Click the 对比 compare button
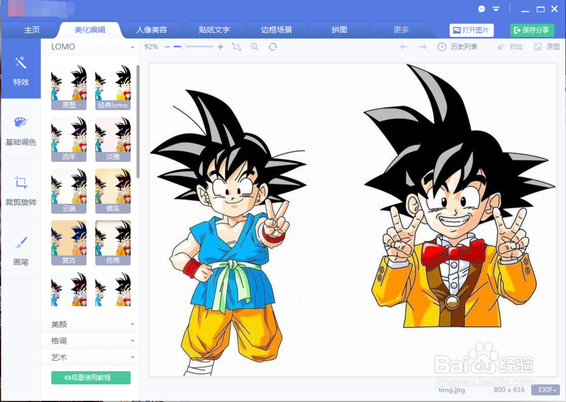The width and height of the screenshot is (566, 402). 510,47
